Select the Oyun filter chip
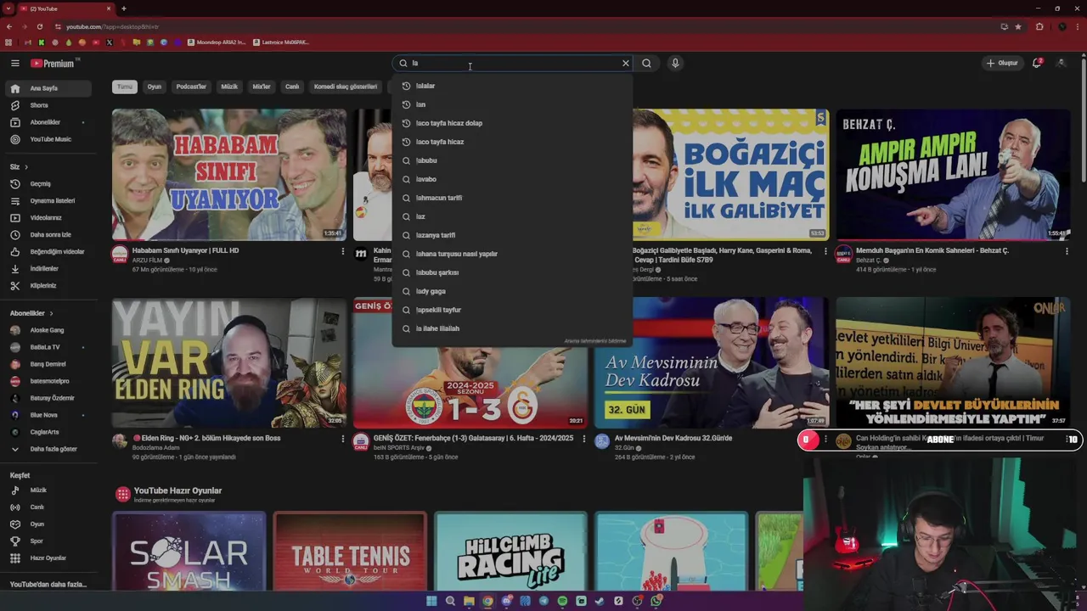Viewport: 1087px width, 611px height. coord(154,87)
